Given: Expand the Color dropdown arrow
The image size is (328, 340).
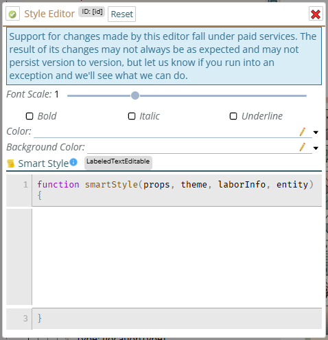Looking at the screenshot, I should point(316,133).
